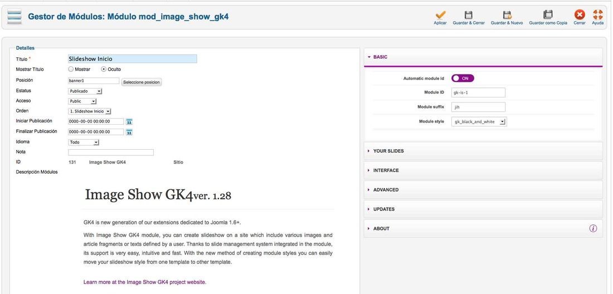The image size is (613, 294).
Task: Select the Oculto radio button
Action: click(x=104, y=69)
